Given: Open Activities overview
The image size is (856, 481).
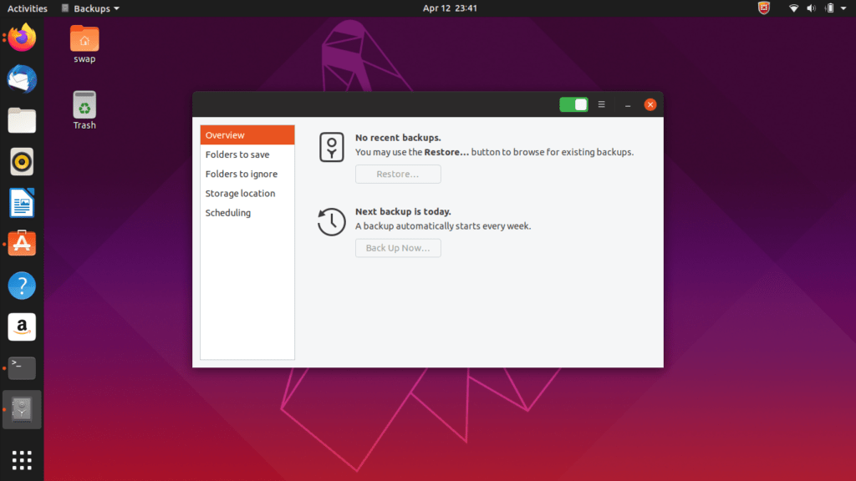Looking at the screenshot, I should 27,8.
